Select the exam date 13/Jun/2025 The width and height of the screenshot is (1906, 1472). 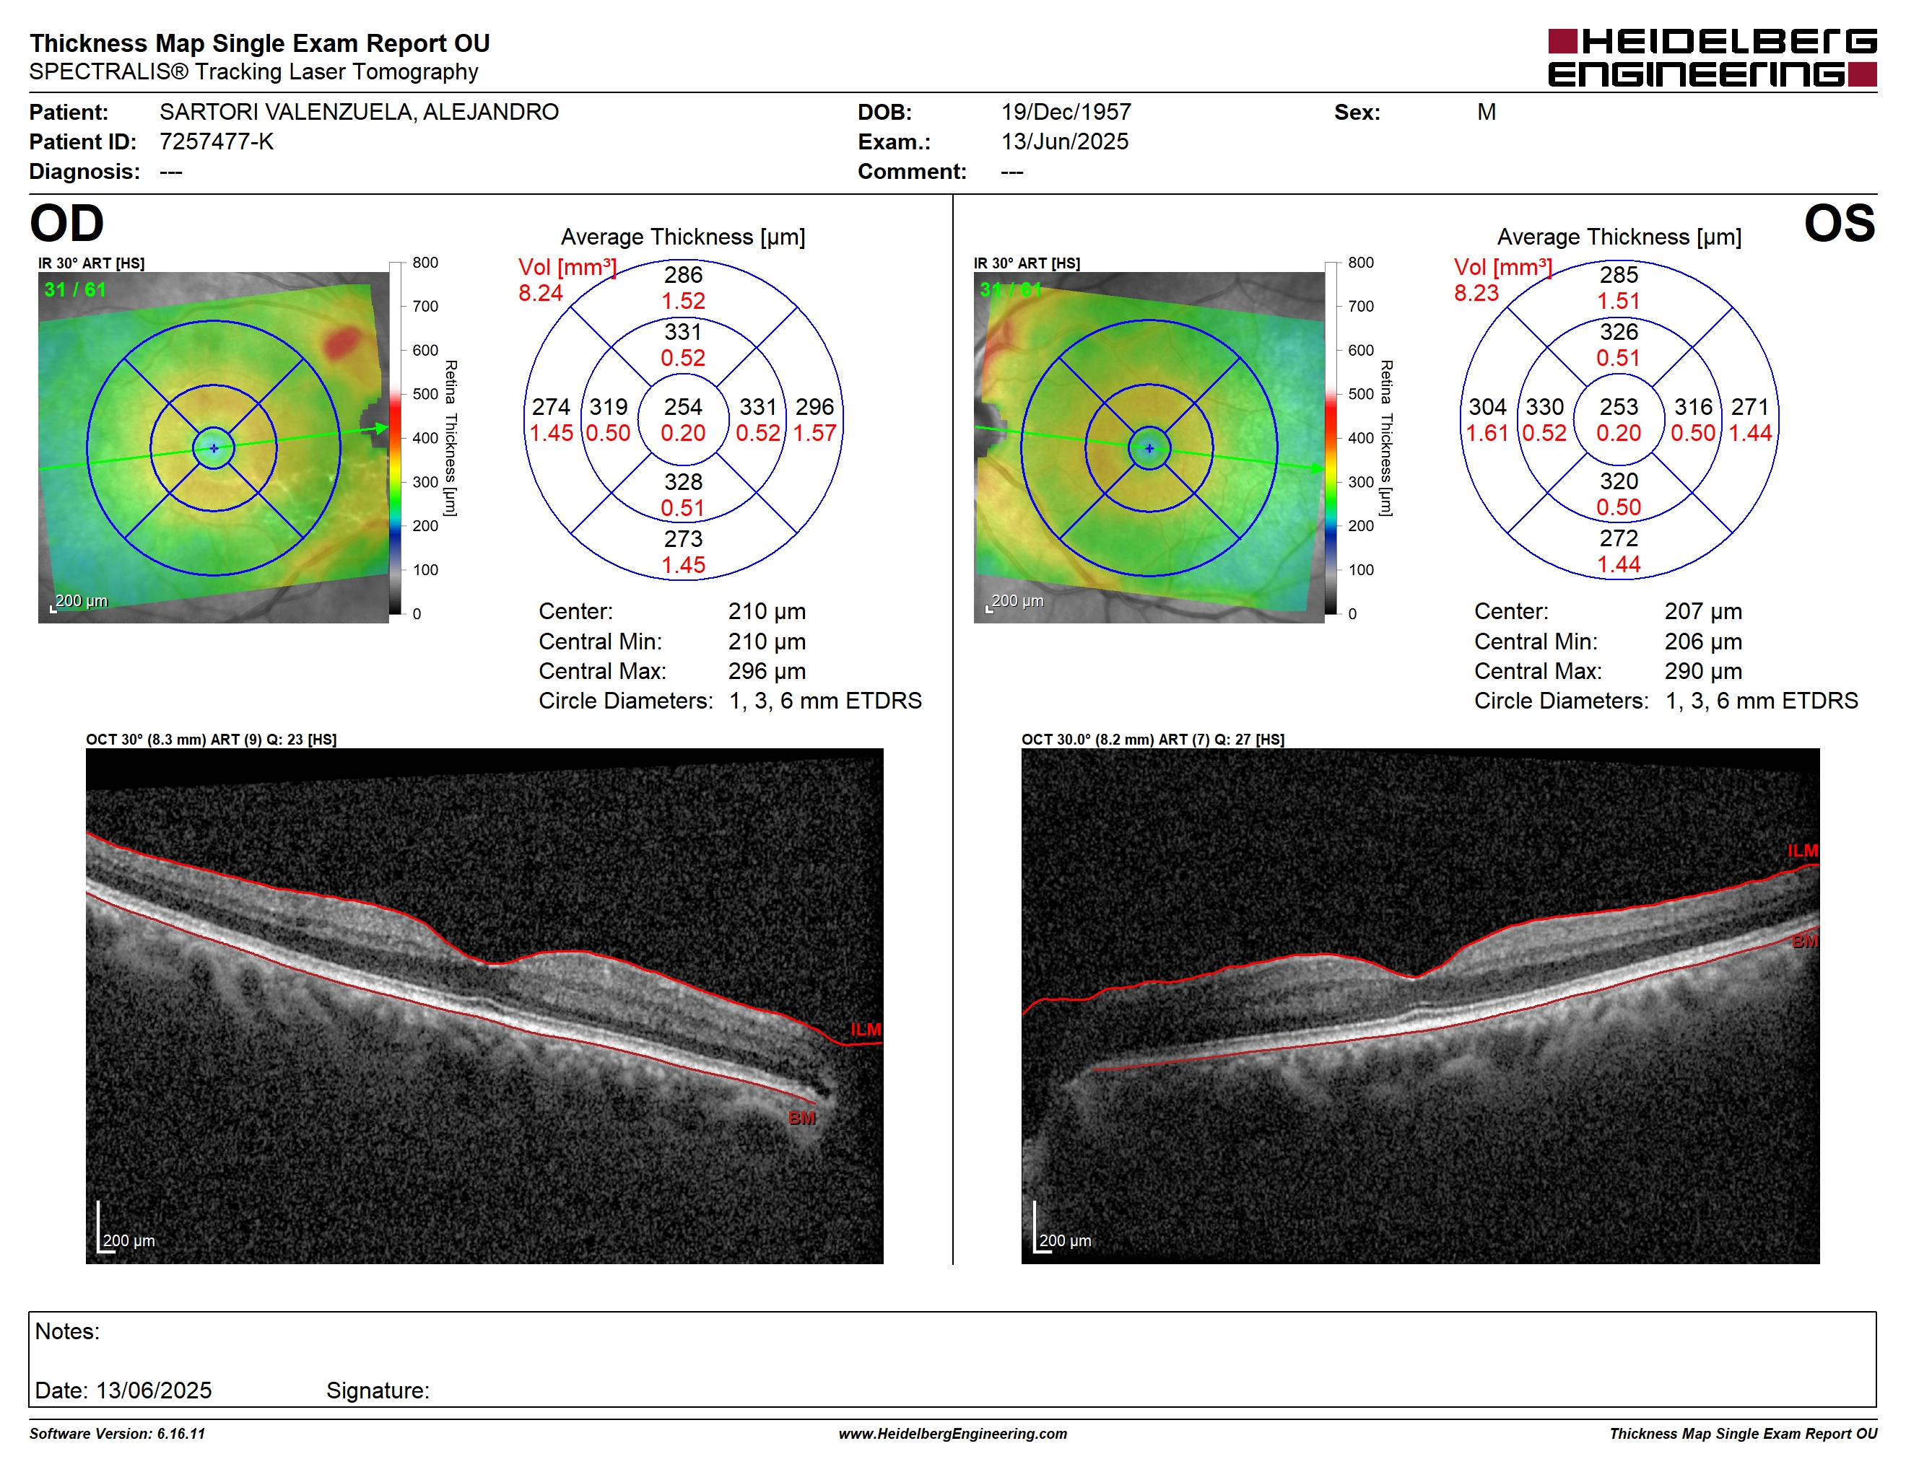coord(1065,141)
